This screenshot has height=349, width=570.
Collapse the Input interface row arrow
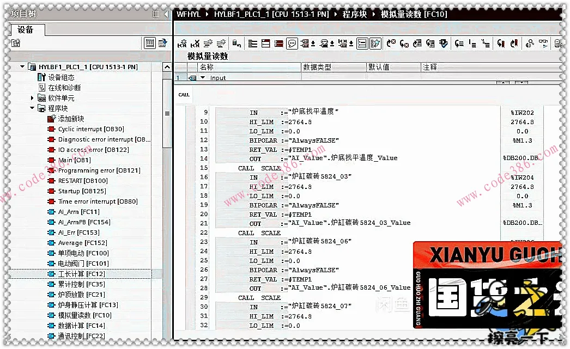(x=203, y=77)
